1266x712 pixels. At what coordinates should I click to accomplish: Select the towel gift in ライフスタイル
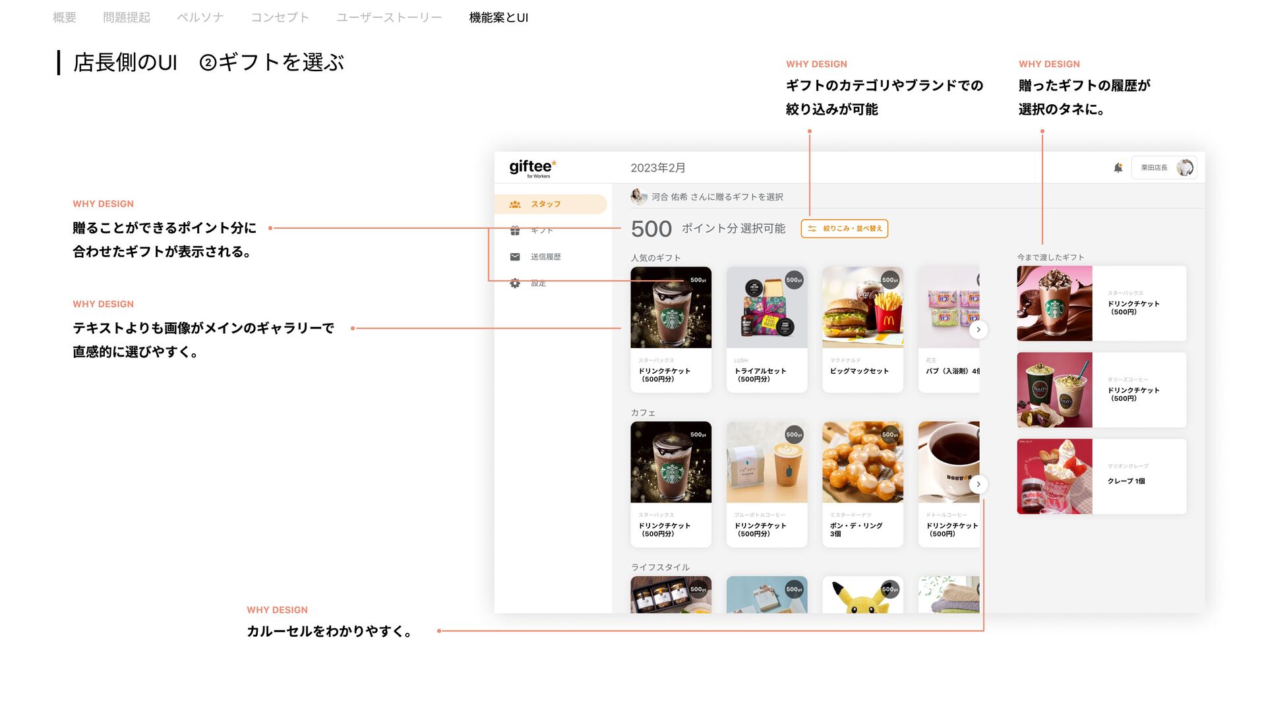(949, 595)
